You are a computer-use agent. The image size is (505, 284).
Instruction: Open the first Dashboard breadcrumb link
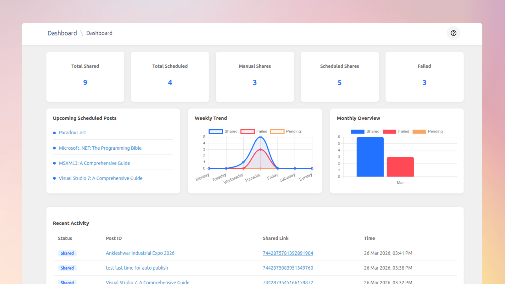coord(62,33)
